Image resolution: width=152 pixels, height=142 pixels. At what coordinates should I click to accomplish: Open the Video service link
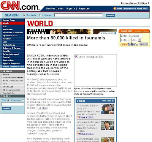tap(13, 75)
